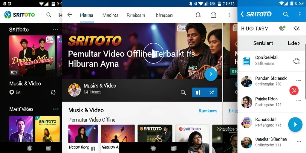Play the SRITOTO banner video
The width and height of the screenshot is (306, 153).
coord(154,53)
